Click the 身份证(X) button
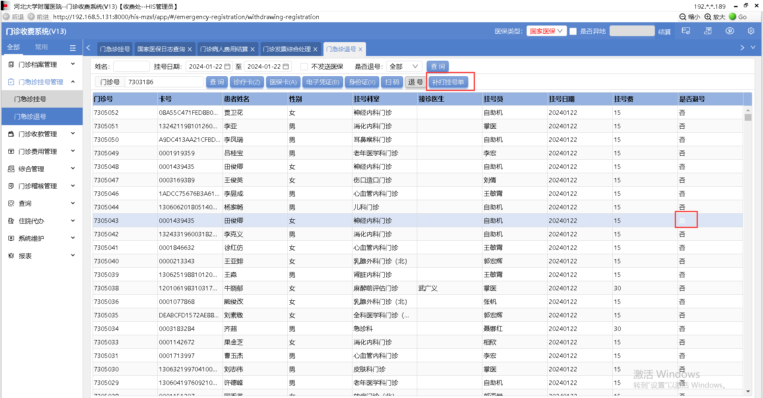This screenshot has width=763, height=398. tap(362, 82)
